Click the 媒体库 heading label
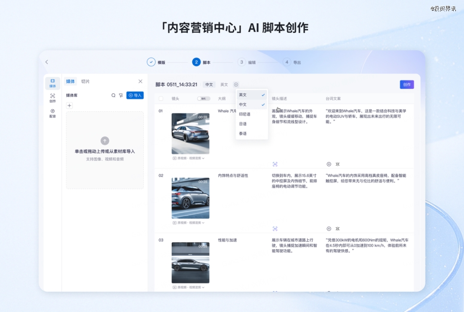The height and width of the screenshot is (312, 464). [72, 95]
